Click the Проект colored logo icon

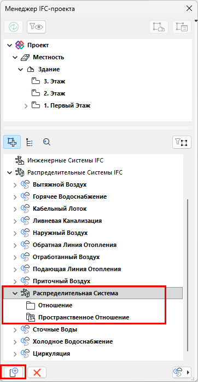pos(20,45)
